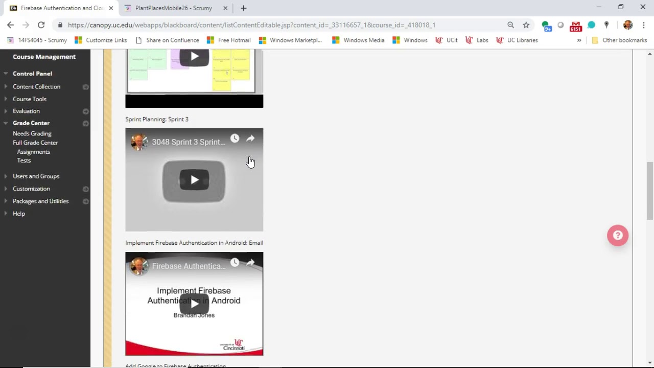Screen dimensions: 654x368
Task: Collapse Grade Center section
Action: [x=6, y=123]
